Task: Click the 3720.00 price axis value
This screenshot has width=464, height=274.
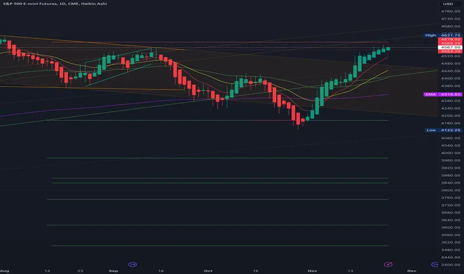Action: (x=451, y=205)
